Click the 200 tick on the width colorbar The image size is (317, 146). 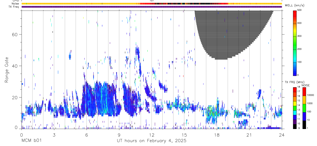pos(299,49)
